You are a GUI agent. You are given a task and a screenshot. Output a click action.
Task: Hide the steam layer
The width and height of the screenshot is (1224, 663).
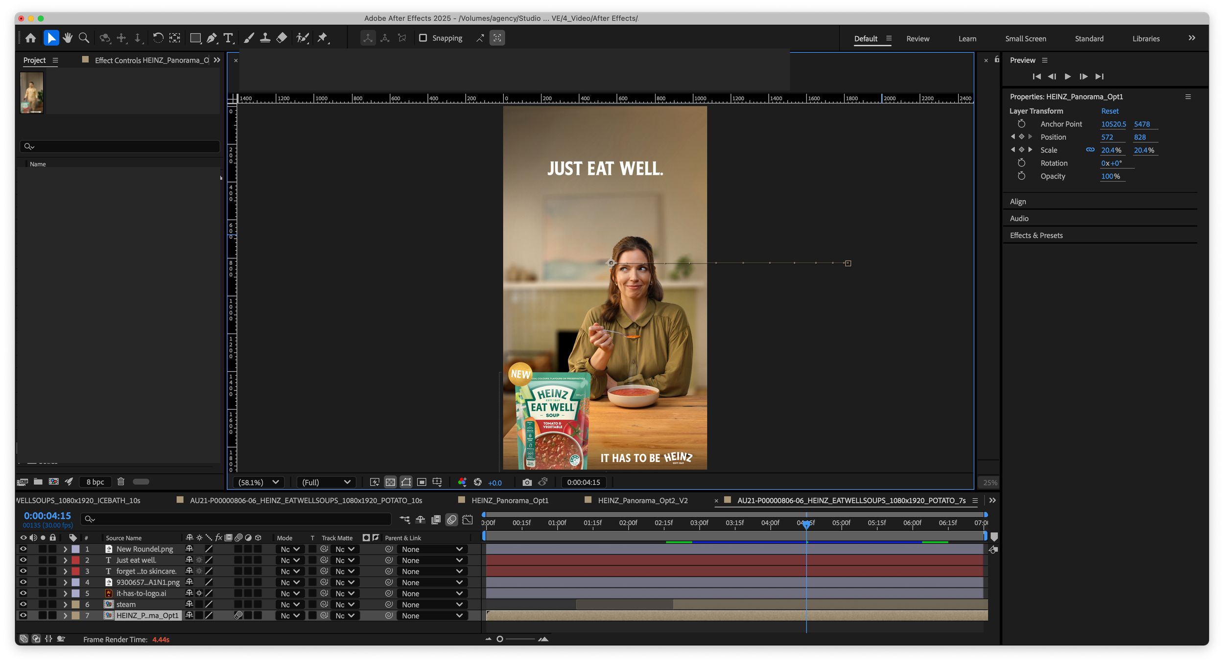23,604
